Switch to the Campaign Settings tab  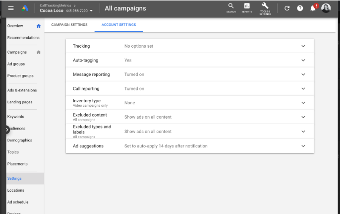click(69, 25)
